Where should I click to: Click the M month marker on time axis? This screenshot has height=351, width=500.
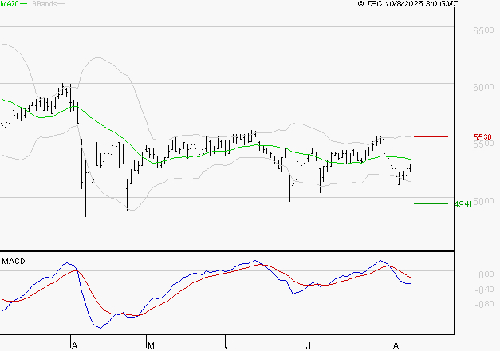coord(150,345)
